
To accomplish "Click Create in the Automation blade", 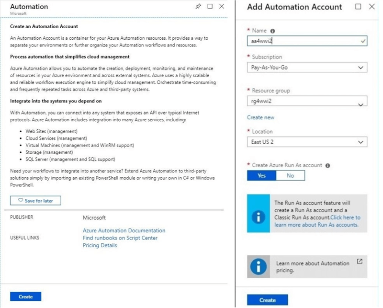I will click(26, 297).
